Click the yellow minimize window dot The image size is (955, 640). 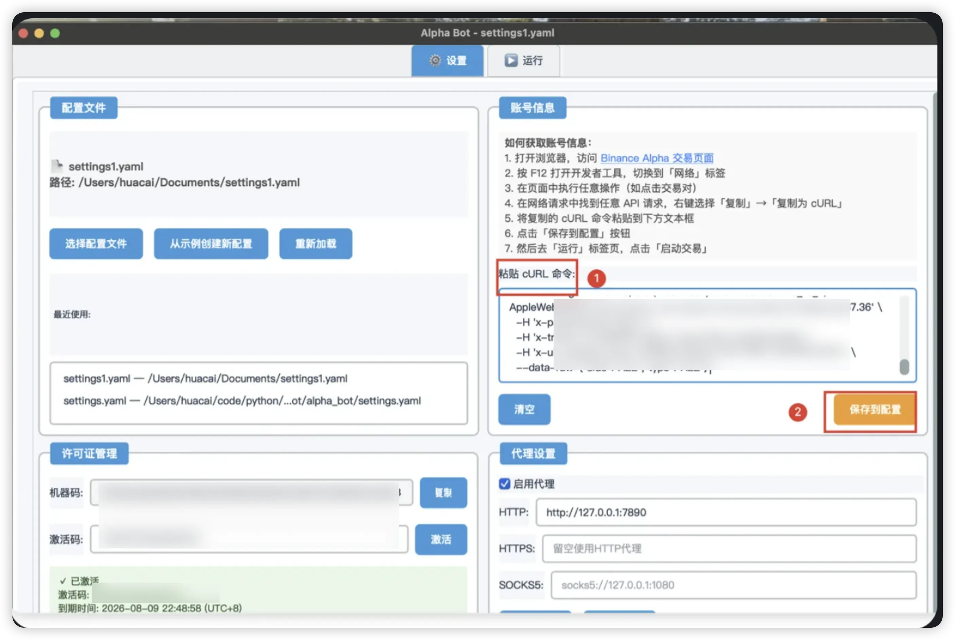click(x=39, y=34)
